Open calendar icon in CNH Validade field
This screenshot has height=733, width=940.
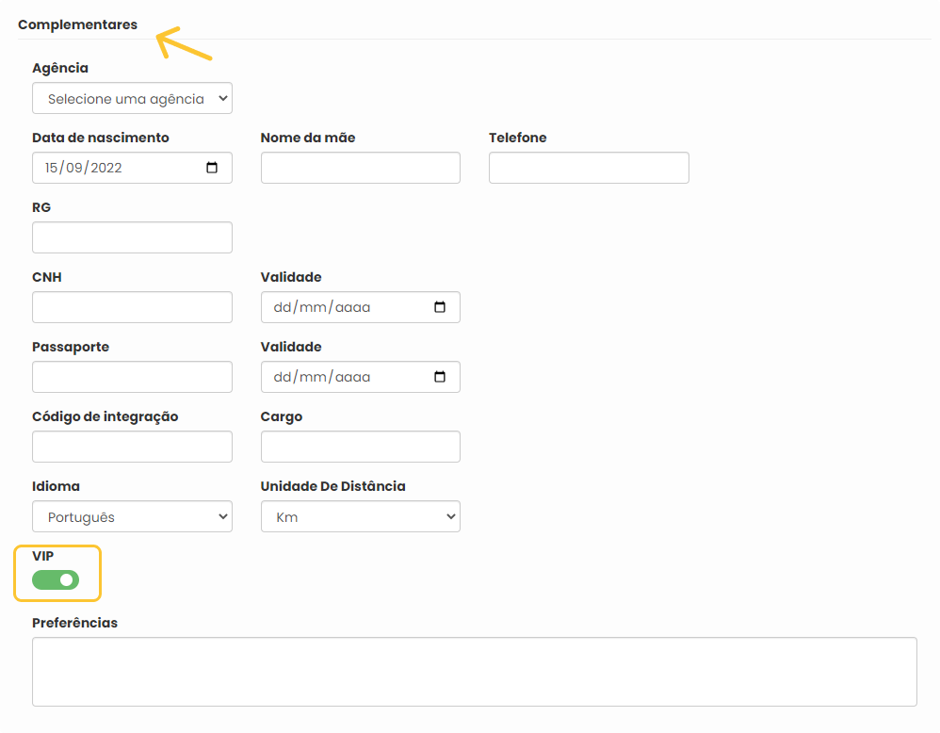pos(440,307)
